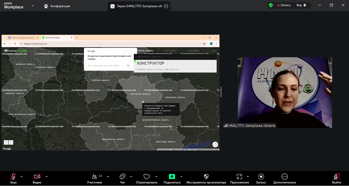Go back in the shared browser
Screen dimensions: 349x186
[5, 44]
